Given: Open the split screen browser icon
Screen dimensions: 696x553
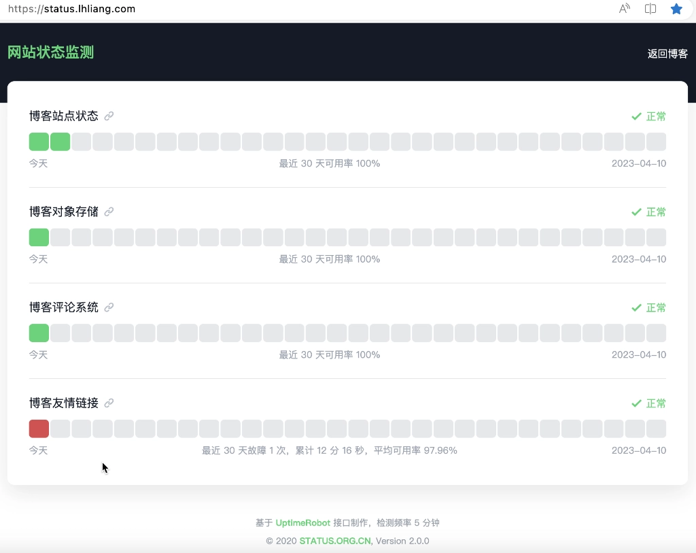Looking at the screenshot, I should 650,9.
